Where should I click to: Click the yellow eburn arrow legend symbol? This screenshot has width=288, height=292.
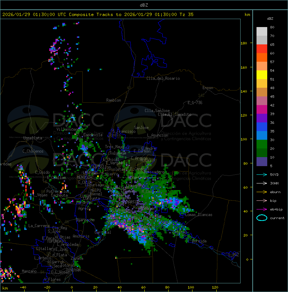coord(262,192)
